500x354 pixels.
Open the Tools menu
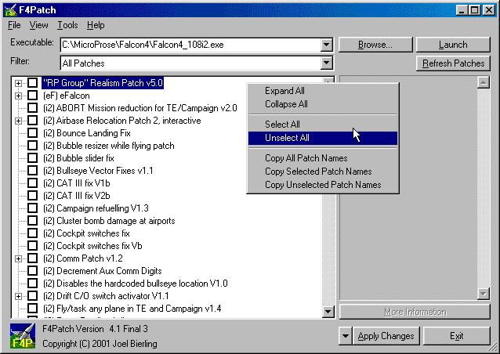[x=67, y=25]
